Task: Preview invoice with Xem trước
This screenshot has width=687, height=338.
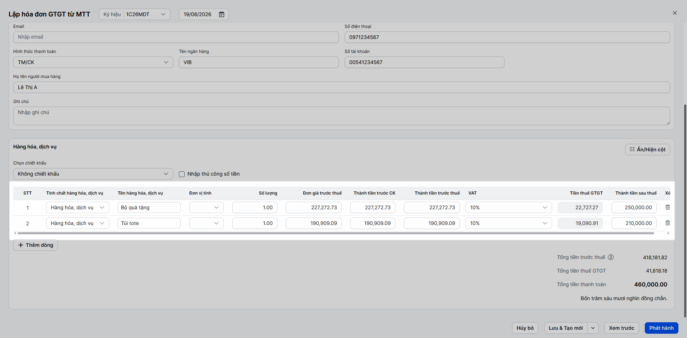Action: click(x=622, y=328)
